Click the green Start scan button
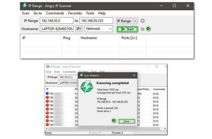 point(127,29)
